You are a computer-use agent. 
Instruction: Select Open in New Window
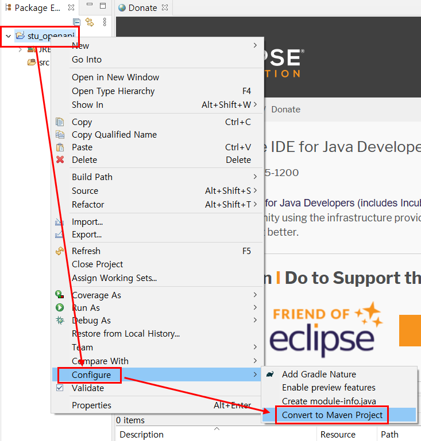tap(115, 77)
